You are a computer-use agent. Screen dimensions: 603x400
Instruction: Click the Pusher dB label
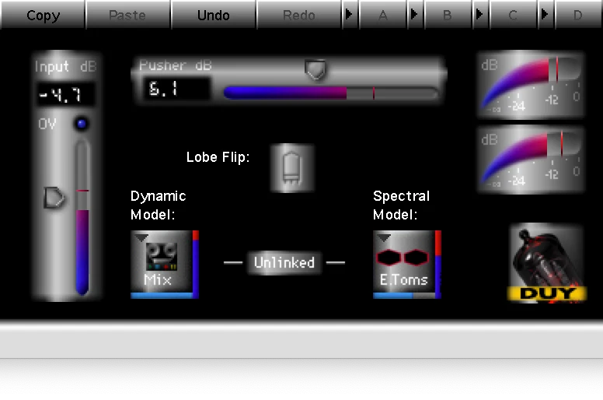click(176, 65)
